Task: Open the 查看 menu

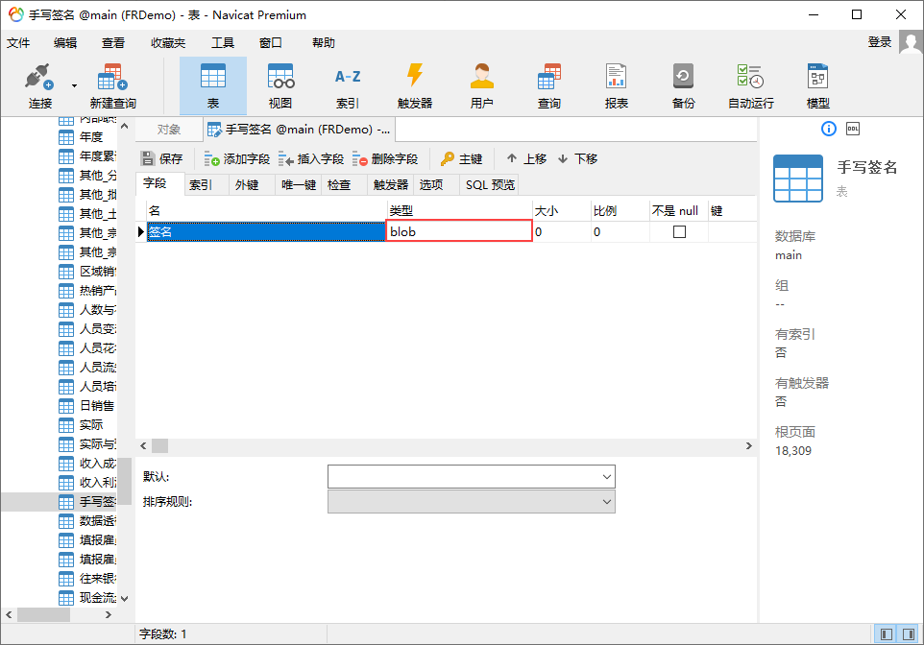Action: (112, 42)
